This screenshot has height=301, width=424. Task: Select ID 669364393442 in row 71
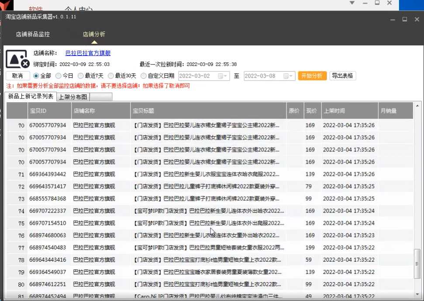coord(48,174)
